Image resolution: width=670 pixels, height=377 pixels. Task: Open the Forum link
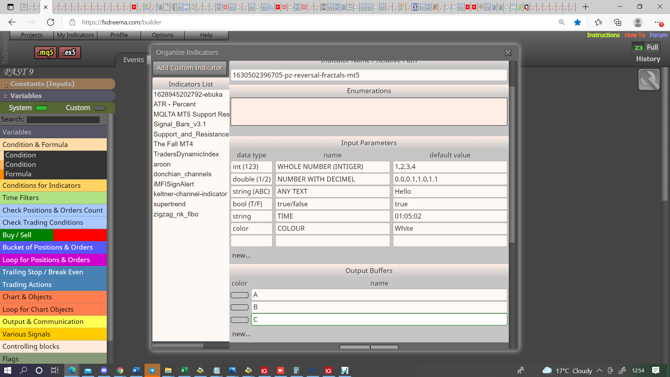pyautogui.click(x=658, y=35)
